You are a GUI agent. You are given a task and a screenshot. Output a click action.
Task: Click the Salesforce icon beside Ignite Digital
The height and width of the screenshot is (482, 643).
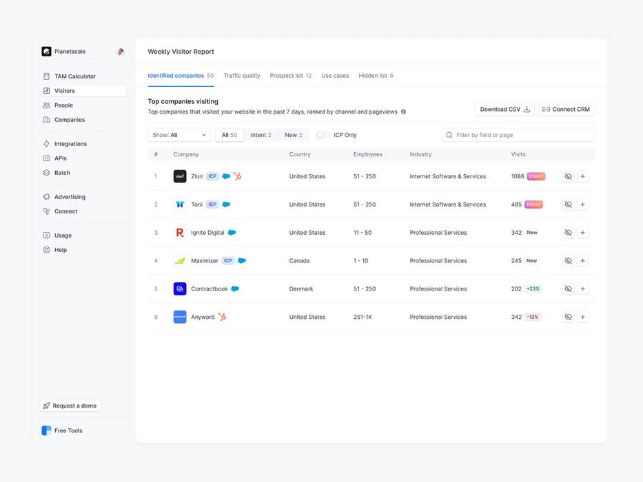(x=232, y=233)
